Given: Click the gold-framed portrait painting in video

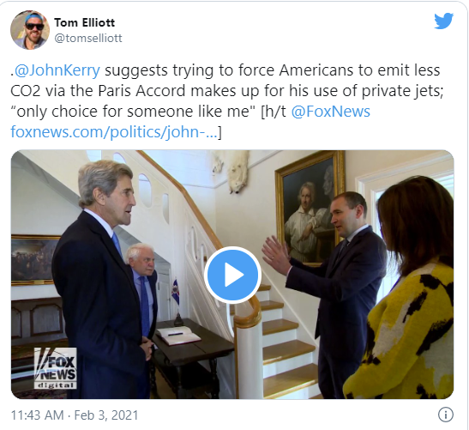Looking at the screenshot, I should [310, 208].
